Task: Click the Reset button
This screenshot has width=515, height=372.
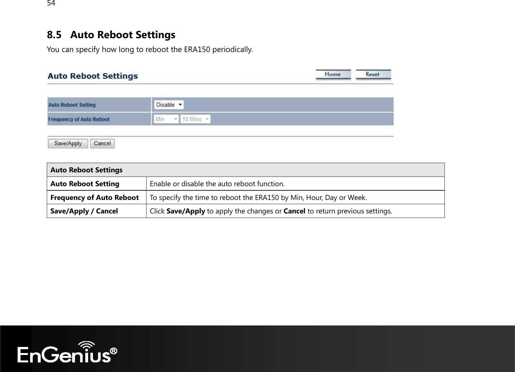Action: click(x=373, y=74)
